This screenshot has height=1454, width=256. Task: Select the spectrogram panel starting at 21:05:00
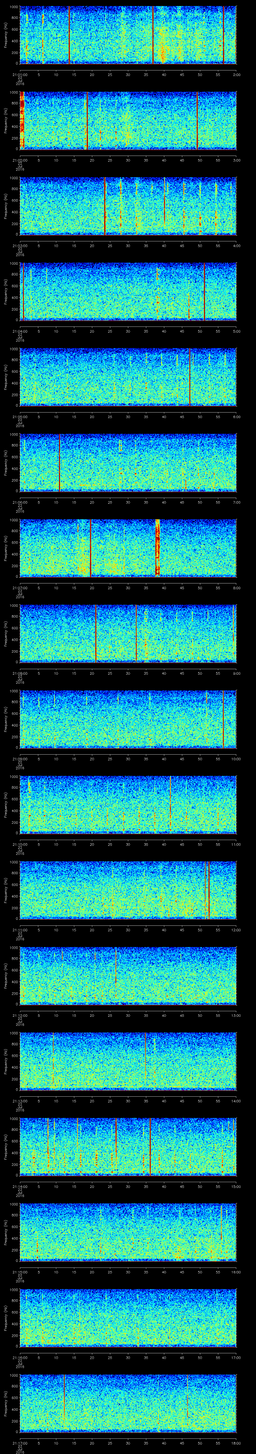[128, 377]
